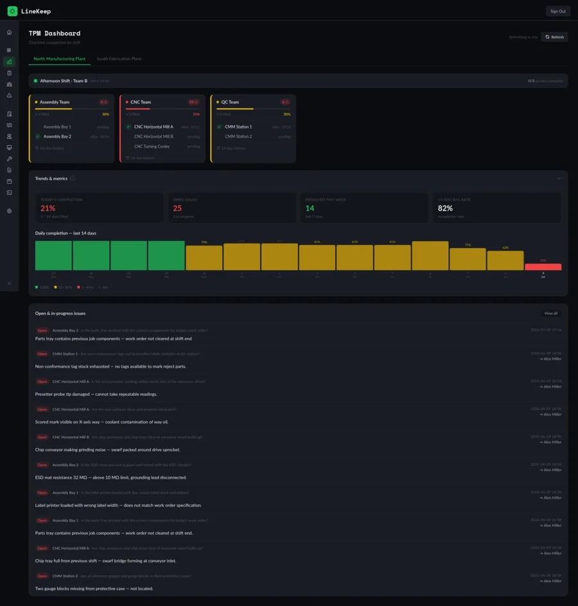Click check mark beside CNC Horizontal Mill A
Image resolution: width=578 pixels, height=606 pixels.
coord(128,127)
